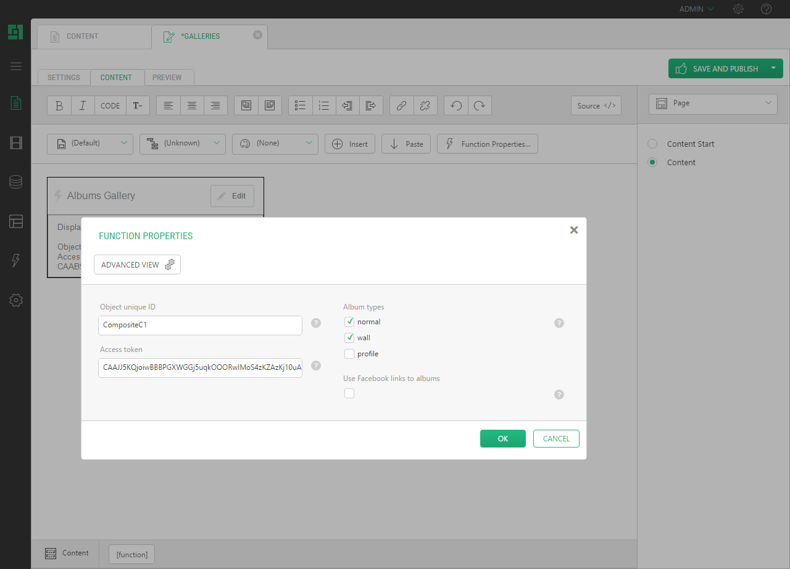The height and width of the screenshot is (569, 790).
Task: Click help icon for Album types
Action: click(x=559, y=323)
